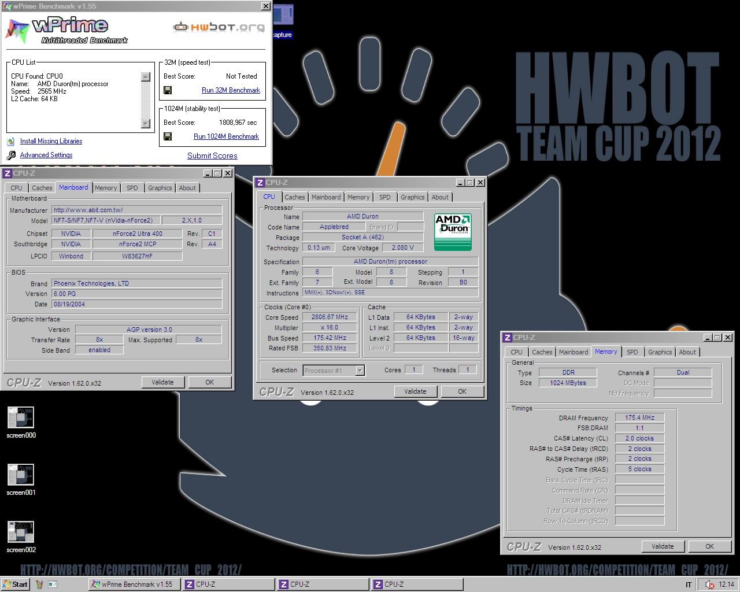740x592 pixels.
Task: Select the third CPU-Z taskbar button
Action: pos(417,584)
